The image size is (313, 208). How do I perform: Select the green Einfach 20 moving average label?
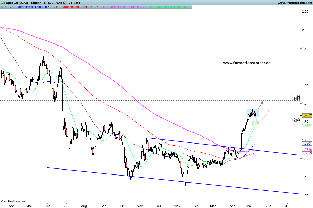coord(170,7)
